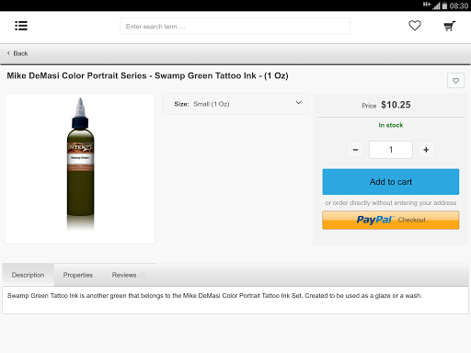The image size is (471, 353).
Task: Increase quantity with plus button
Action: click(426, 150)
